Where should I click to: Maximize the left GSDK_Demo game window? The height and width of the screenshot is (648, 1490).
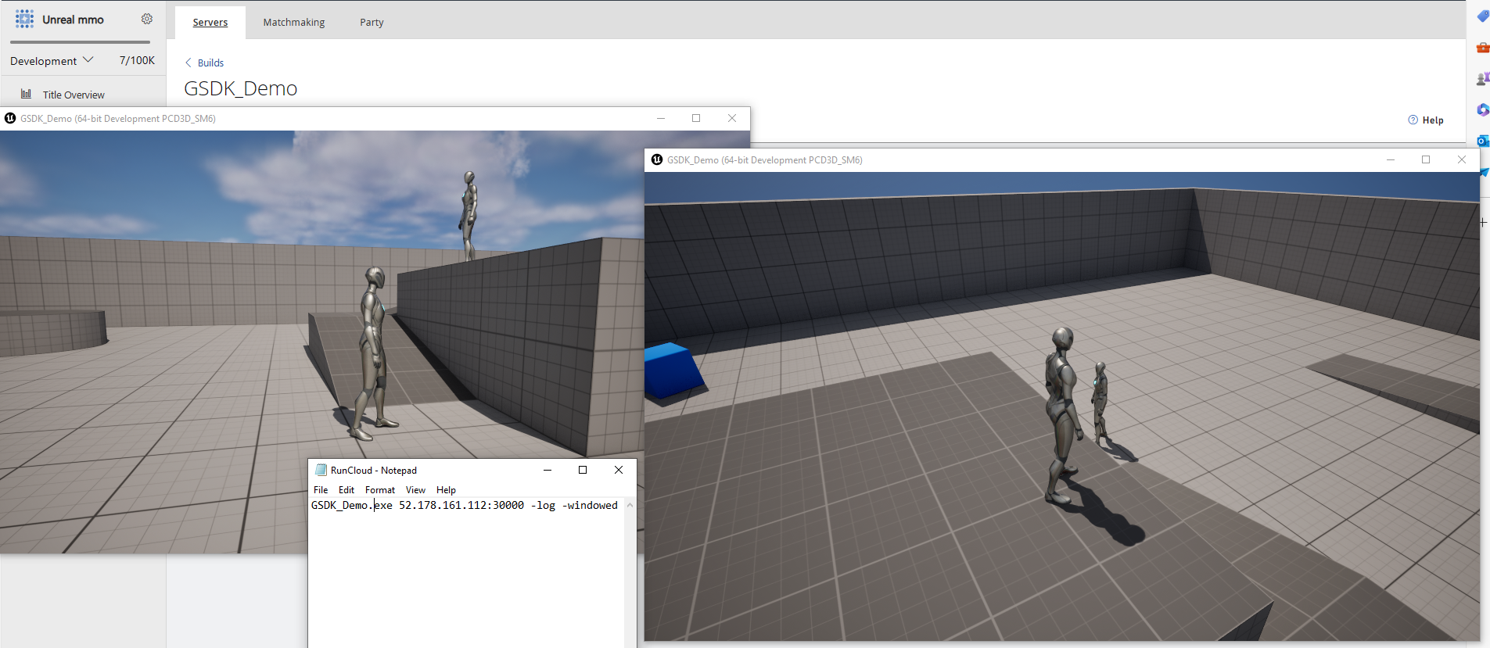(696, 118)
